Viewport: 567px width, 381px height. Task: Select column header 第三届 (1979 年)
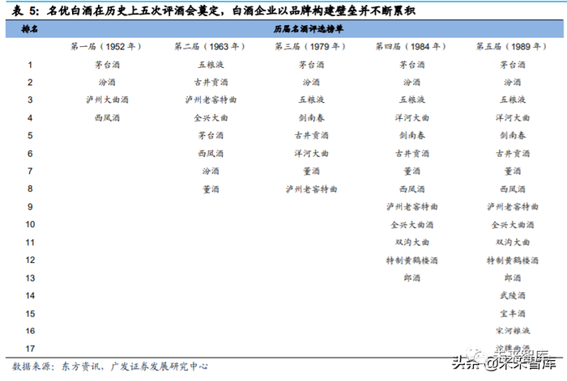pyautogui.click(x=310, y=47)
